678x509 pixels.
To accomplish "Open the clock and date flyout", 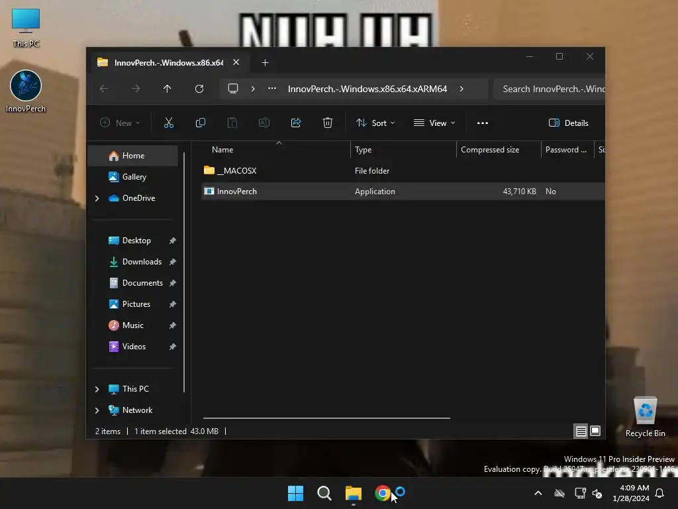I will 631,493.
